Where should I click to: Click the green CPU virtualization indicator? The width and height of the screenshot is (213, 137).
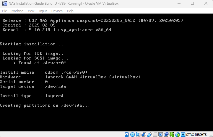coord(172,135)
